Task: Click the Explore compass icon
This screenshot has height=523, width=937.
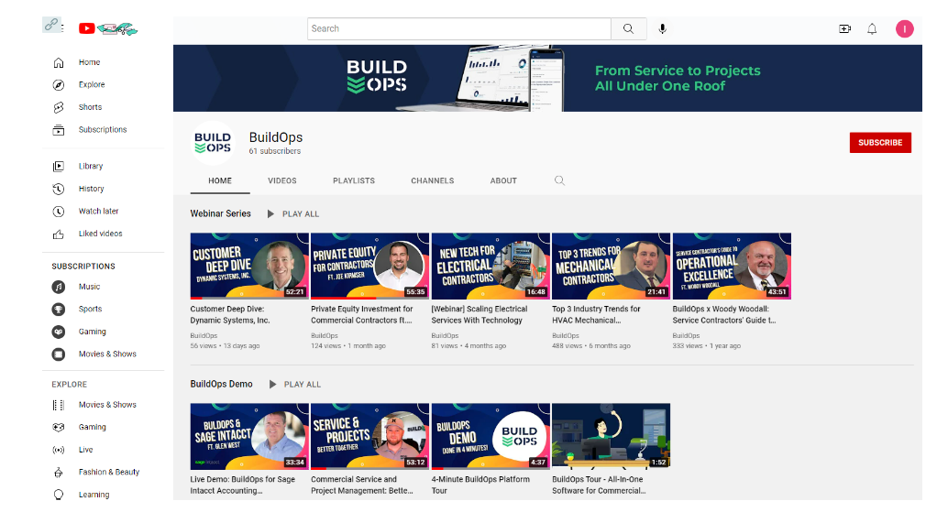Action: tap(58, 85)
